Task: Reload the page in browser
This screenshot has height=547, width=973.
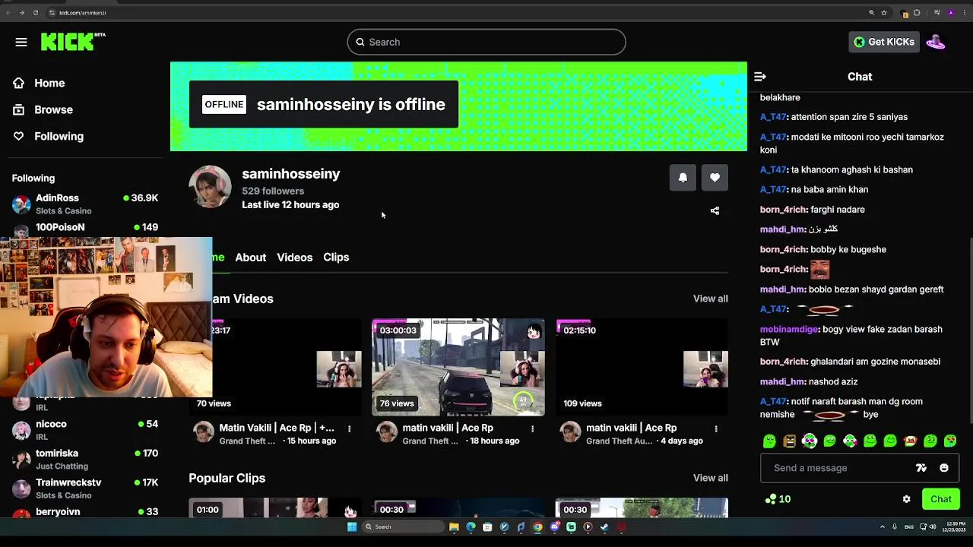Action: [35, 12]
